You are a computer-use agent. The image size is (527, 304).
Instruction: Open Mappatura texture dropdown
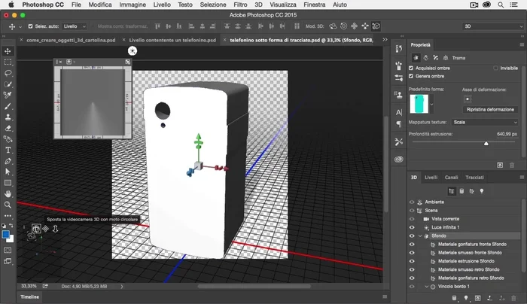coord(483,121)
